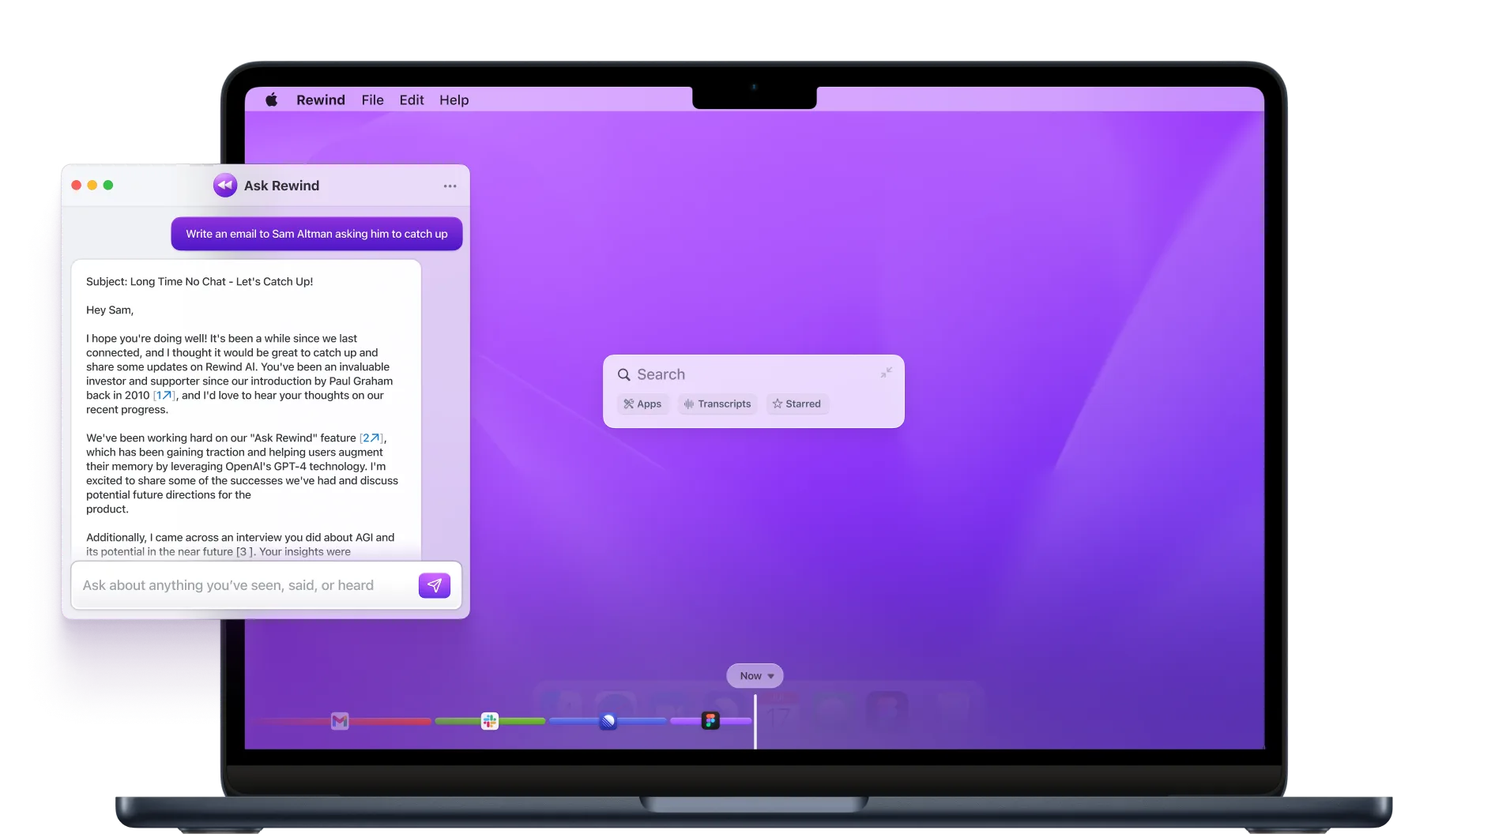Click the Figma icon on the timeline
The image size is (1495, 834).
point(710,721)
